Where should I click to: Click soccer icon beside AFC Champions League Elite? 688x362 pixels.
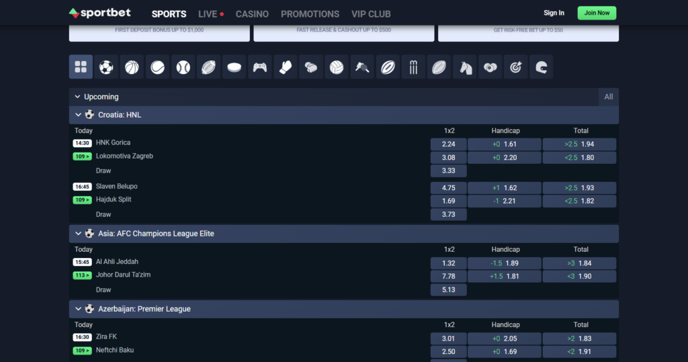pos(89,234)
